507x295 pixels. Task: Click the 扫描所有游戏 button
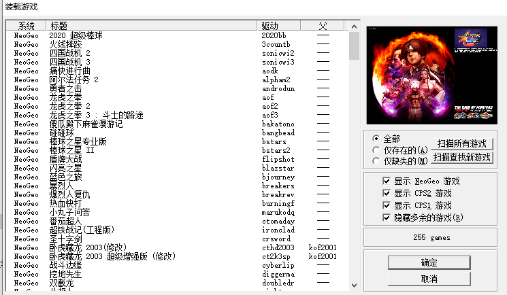(461, 143)
